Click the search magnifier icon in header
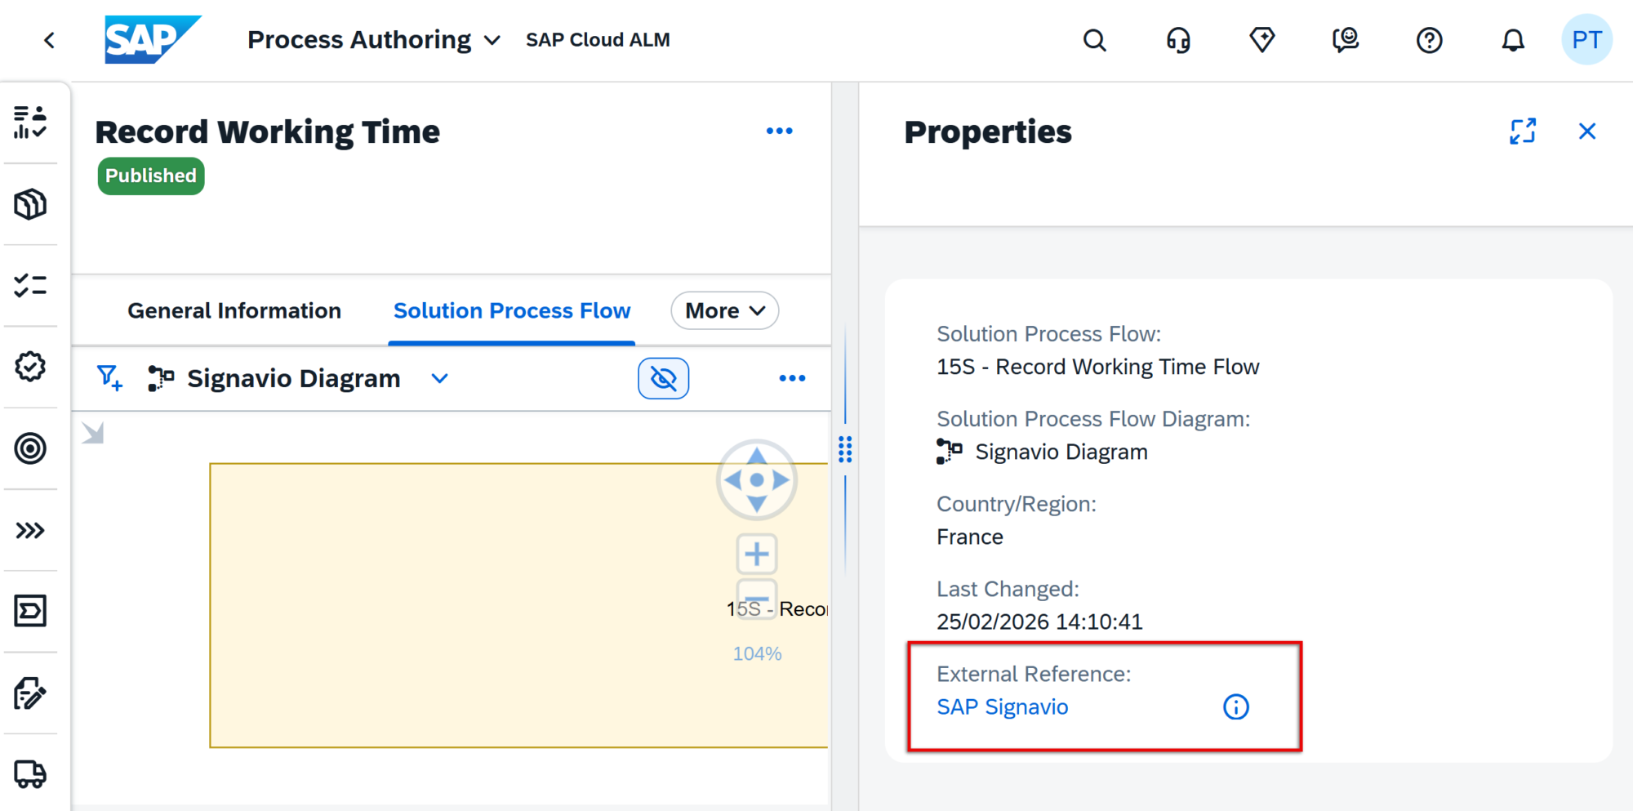 click(x=1094, y=40)
